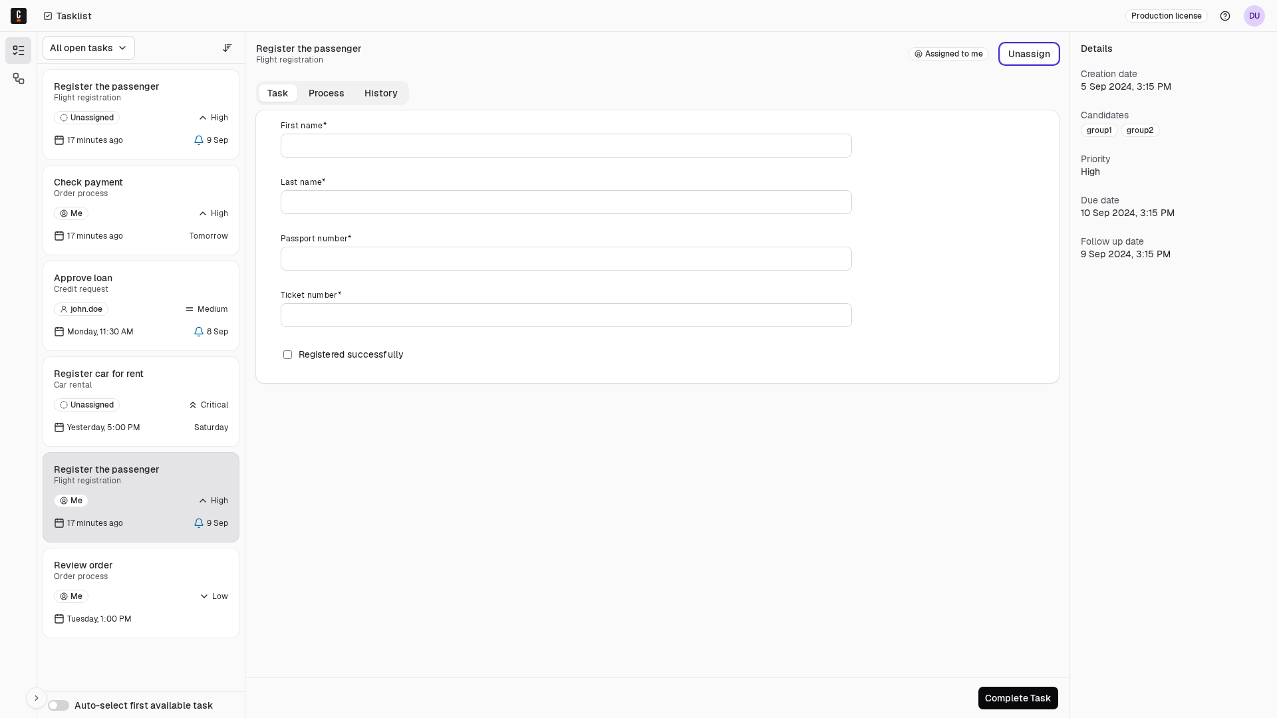Screen dimensions: 1277x718
Task: Focus the Ticket number input field
Action: click(x=566, y=315)
